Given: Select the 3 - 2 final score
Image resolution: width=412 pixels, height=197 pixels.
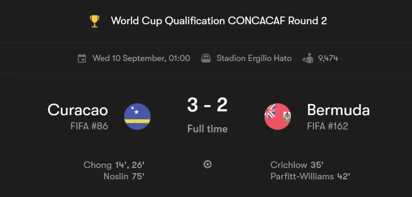Looking at the screenshot, I should (x=207, y=105).
